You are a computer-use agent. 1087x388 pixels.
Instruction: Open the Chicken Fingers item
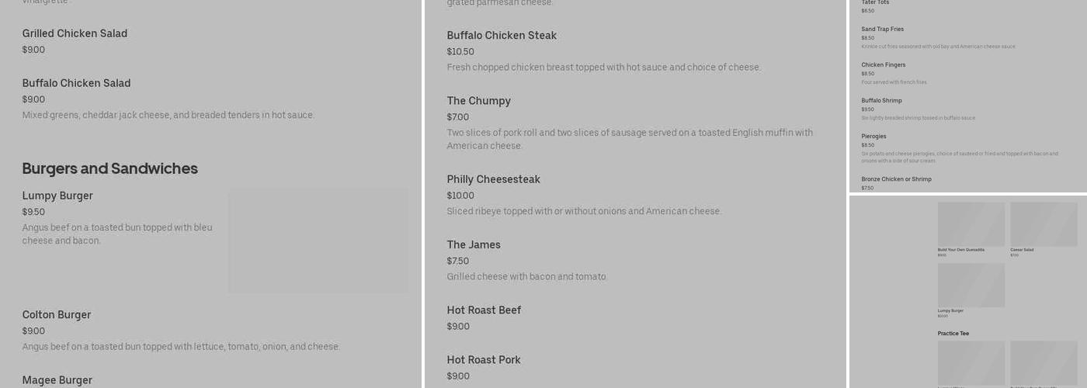(883, 65)
